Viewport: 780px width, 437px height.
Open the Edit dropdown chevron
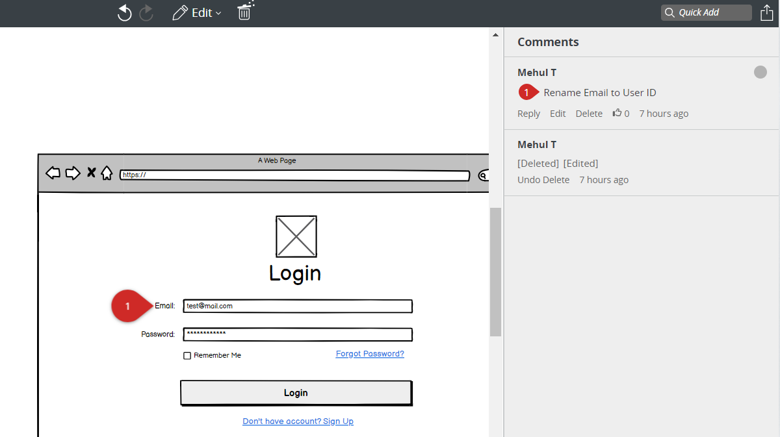tap(217, 12)
